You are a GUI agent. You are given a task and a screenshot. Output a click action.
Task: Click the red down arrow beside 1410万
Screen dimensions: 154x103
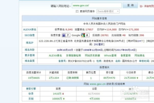coord(63,94)
